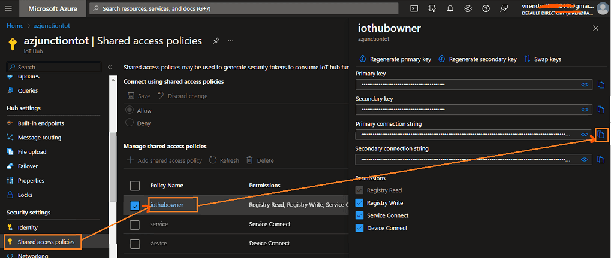Copy the Primary key value
This screenshot has width=611, height=258.
coord(601,84)
